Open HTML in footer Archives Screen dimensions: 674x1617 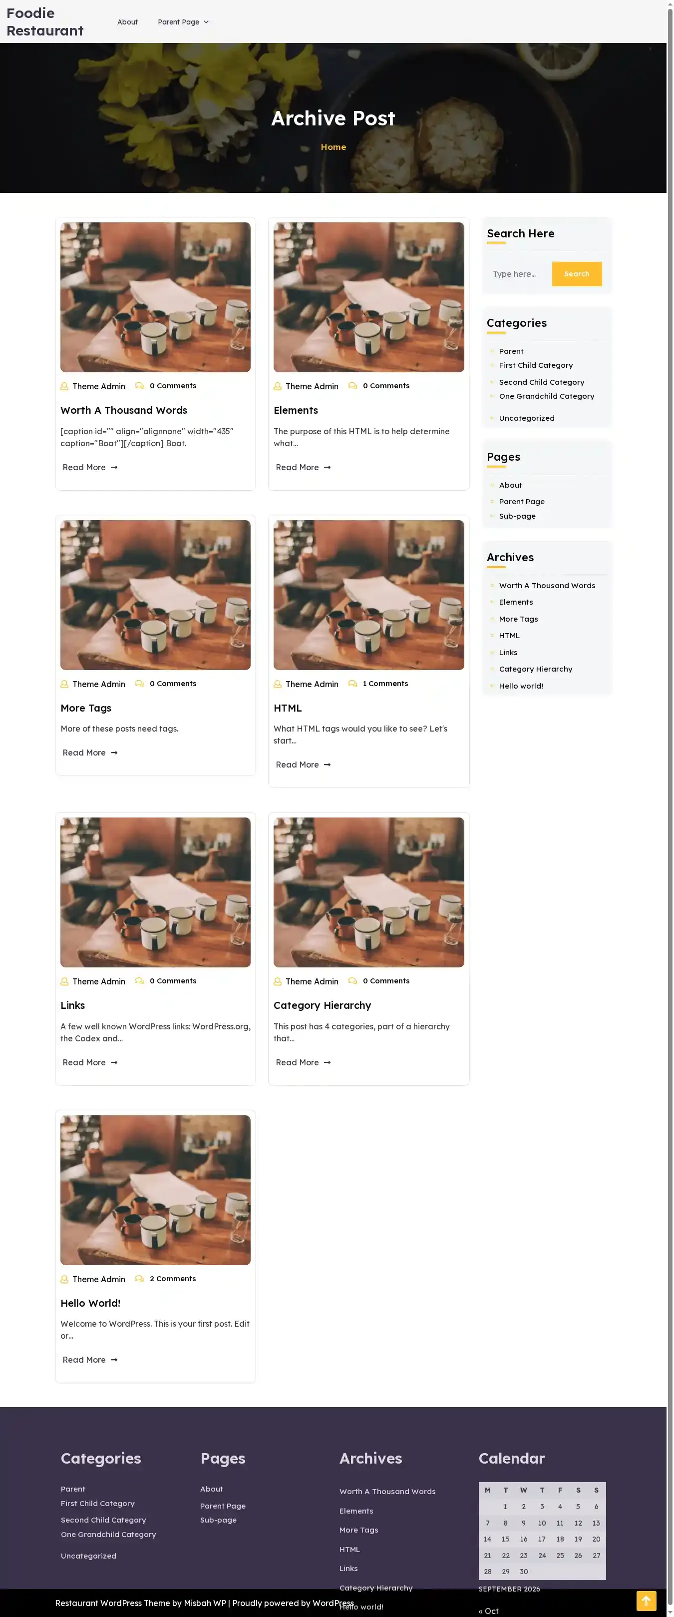click(x=349, y=1549)
